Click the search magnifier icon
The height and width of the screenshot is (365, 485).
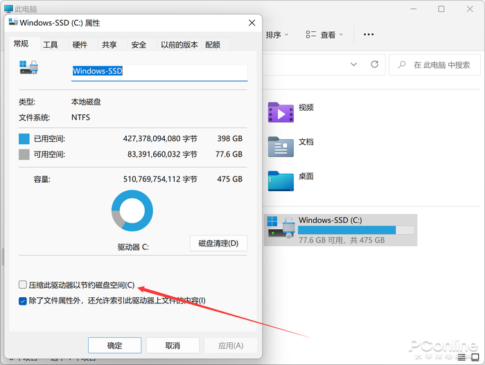tap(401, 64)
